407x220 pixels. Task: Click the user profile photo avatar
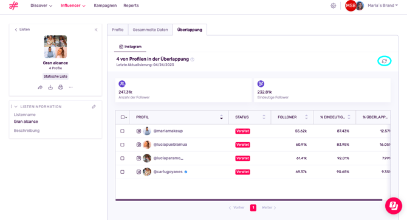tap(360, 5)
